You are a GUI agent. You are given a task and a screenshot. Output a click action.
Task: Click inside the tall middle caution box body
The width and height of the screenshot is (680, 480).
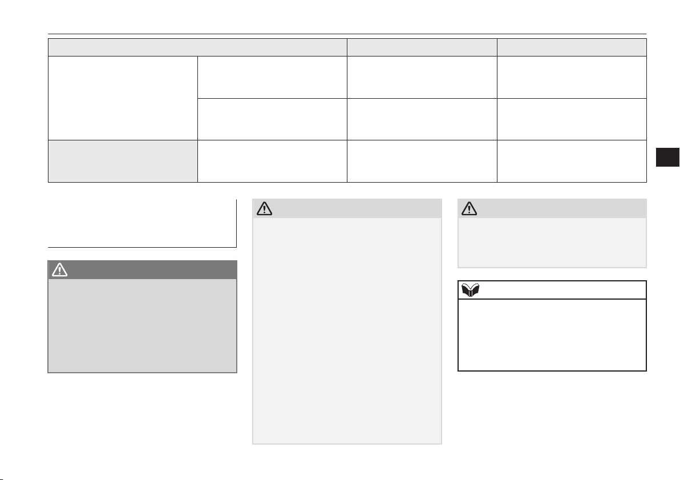pyautogui.click(x=347, y=330)
